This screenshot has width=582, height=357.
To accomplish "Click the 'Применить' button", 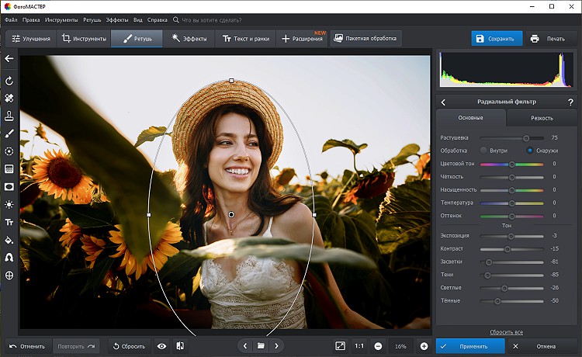I will coord(471,346).
